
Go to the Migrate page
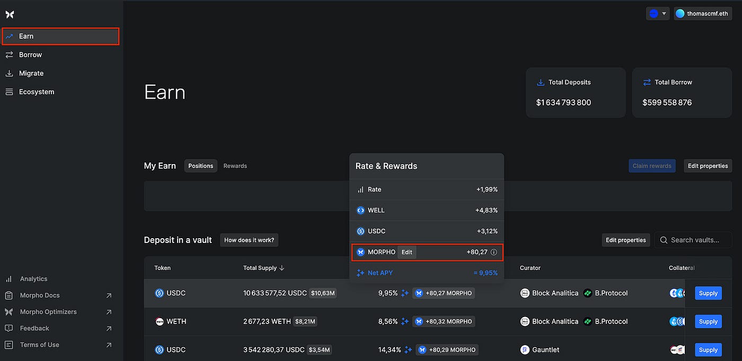(31, 73)
